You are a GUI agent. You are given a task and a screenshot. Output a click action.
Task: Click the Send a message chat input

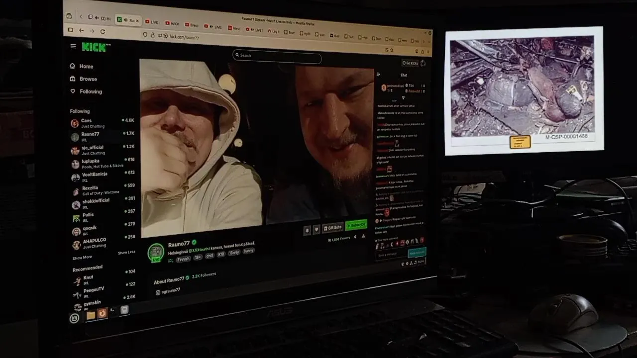(391, 255)
